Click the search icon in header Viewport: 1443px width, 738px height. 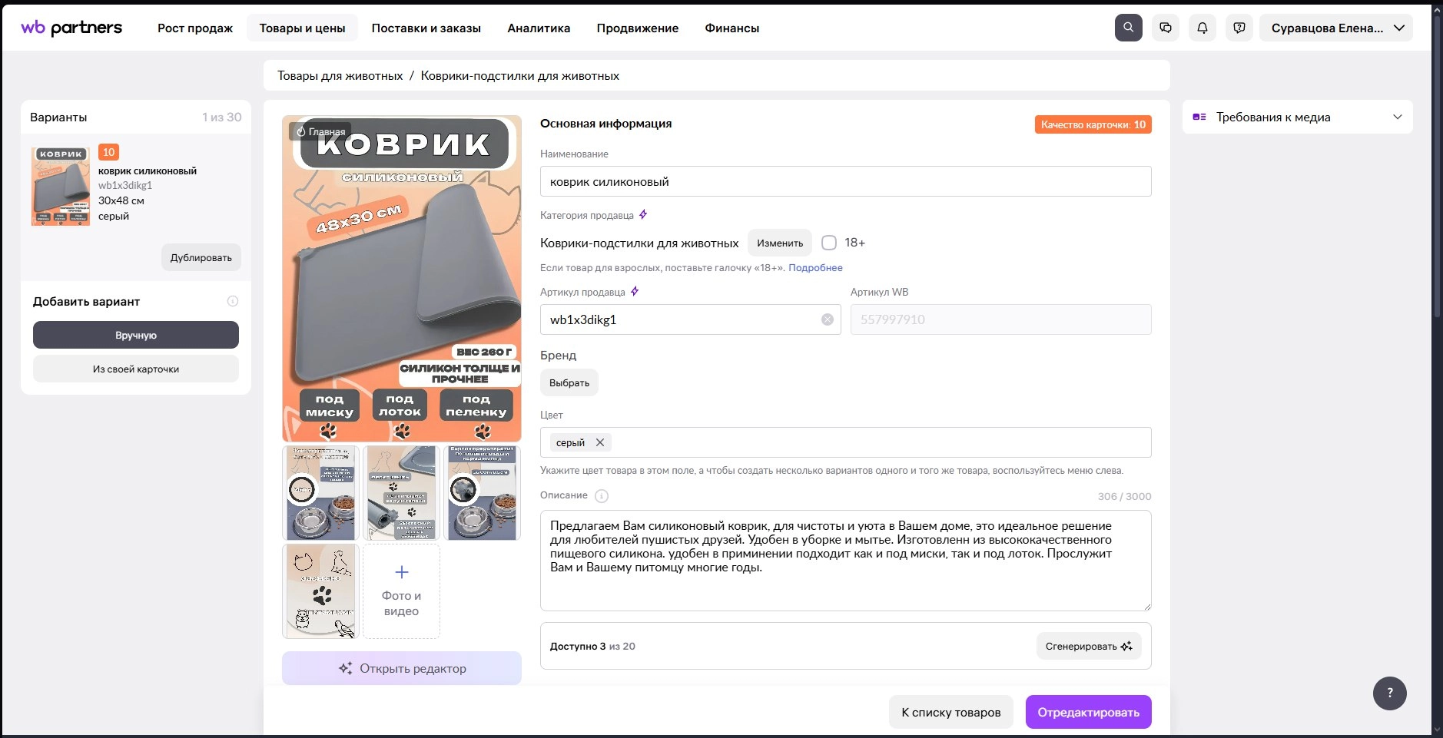tap(1128, 28)
